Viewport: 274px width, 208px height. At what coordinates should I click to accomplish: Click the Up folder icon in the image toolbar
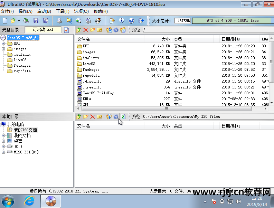[79, 30]
